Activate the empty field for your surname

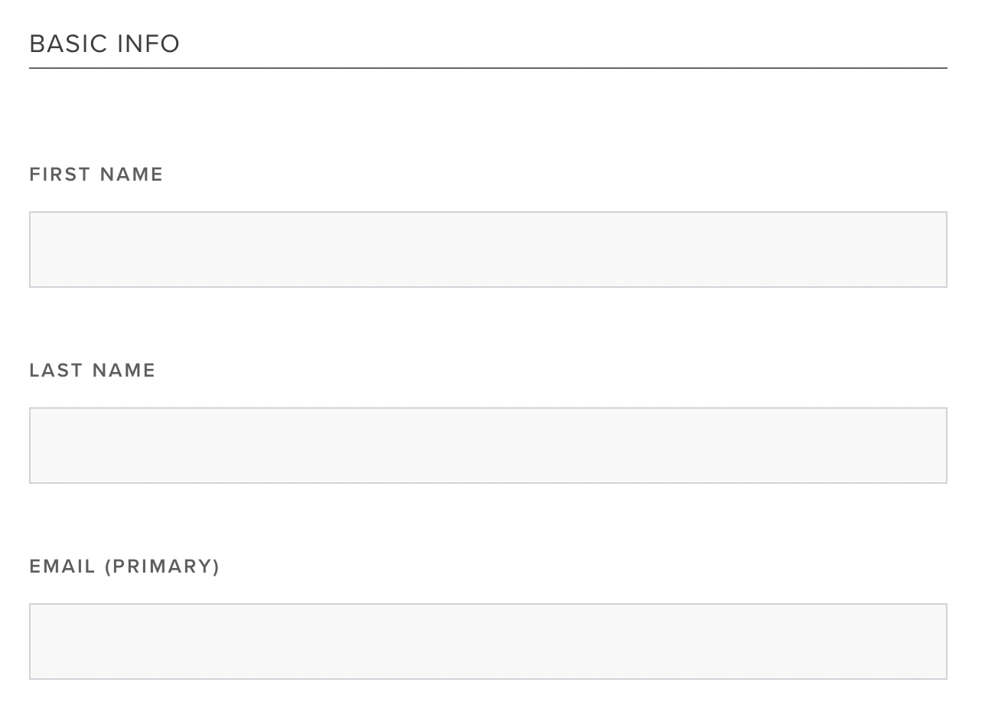[488, 446]
